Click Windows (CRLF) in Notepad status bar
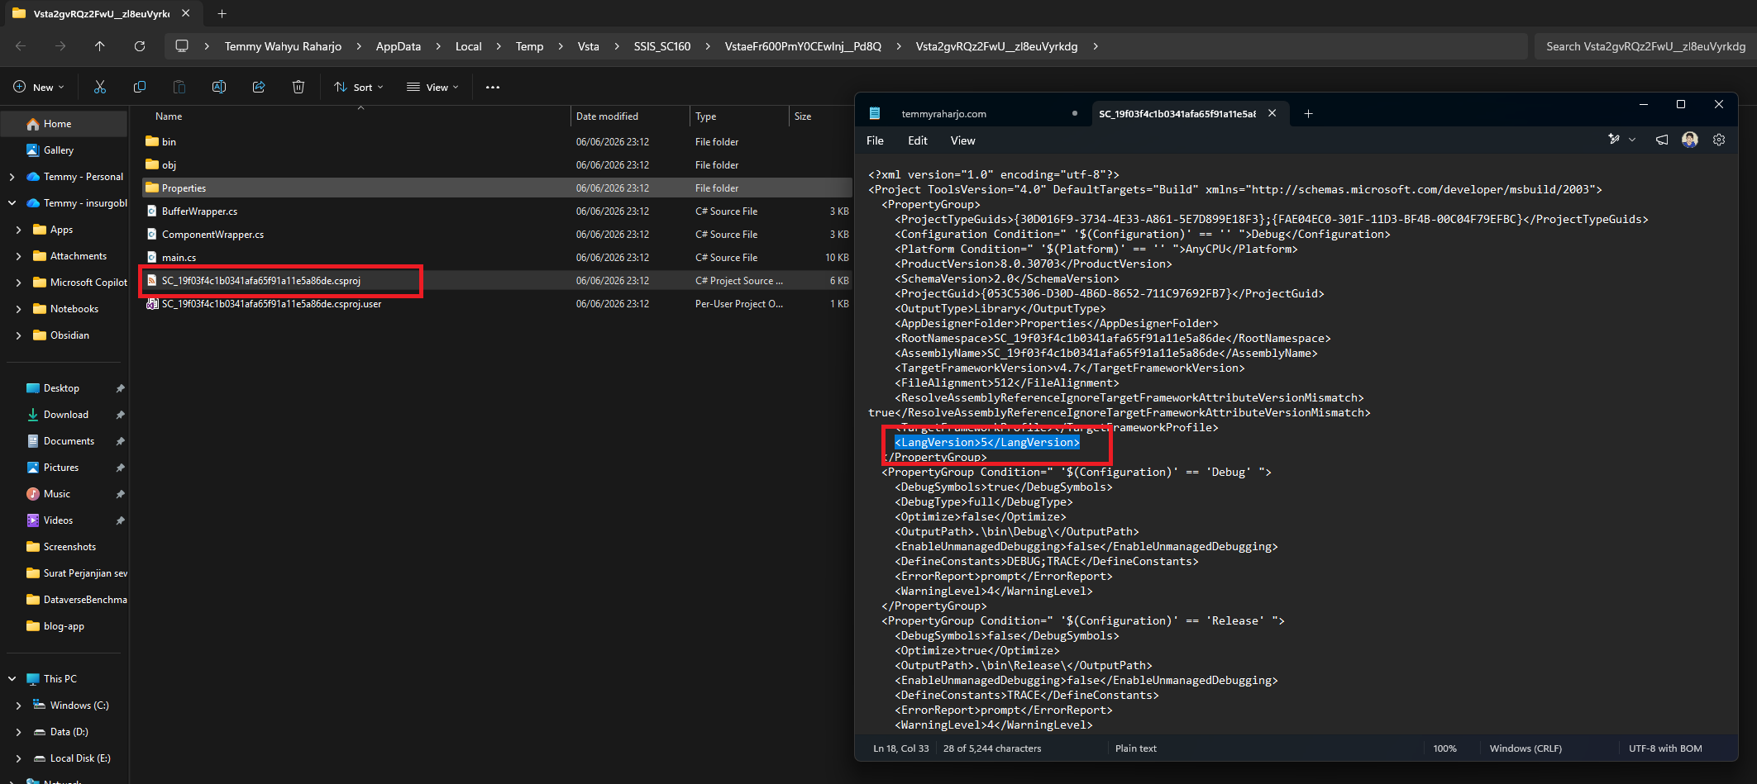 coord(1525,748)
